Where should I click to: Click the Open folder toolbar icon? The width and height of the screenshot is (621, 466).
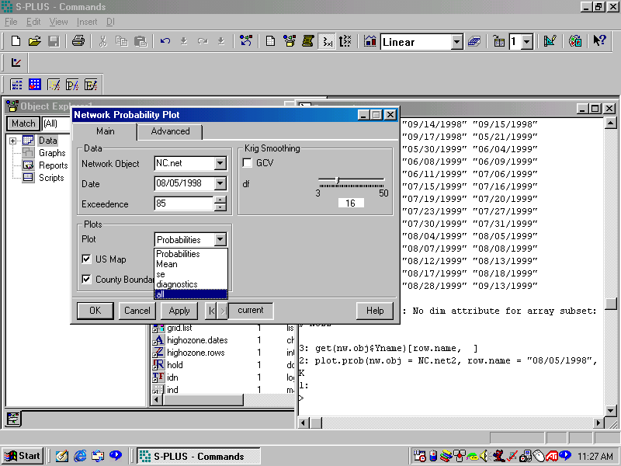(x=35, y=41)
